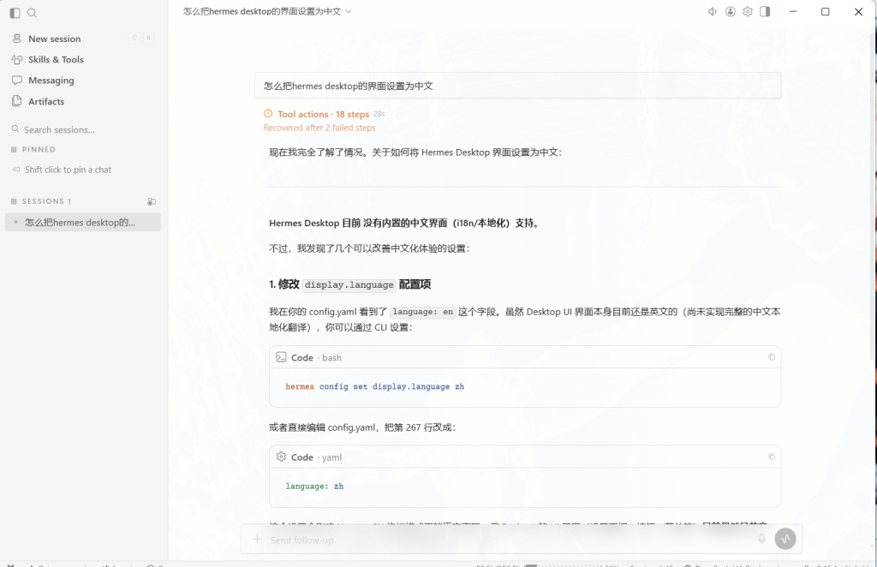Copy the yaml code block

point(772,457)
